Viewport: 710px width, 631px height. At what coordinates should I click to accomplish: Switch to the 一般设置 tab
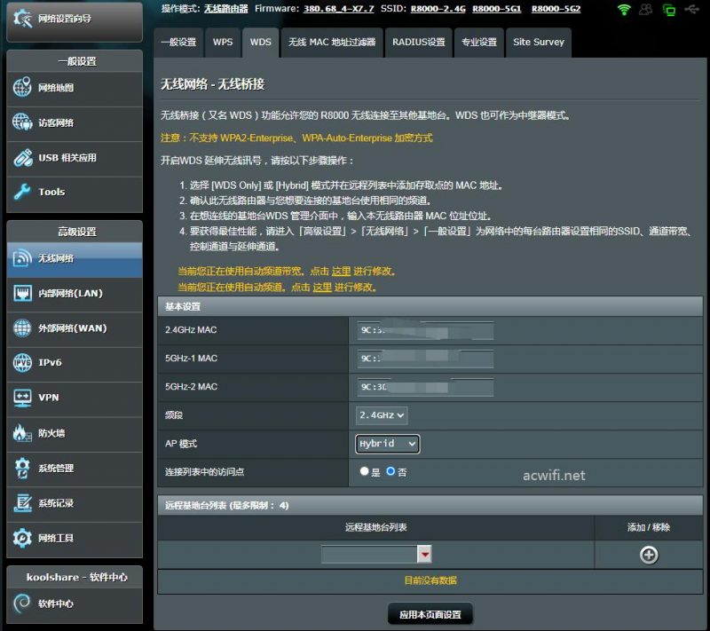pos(179,42)
